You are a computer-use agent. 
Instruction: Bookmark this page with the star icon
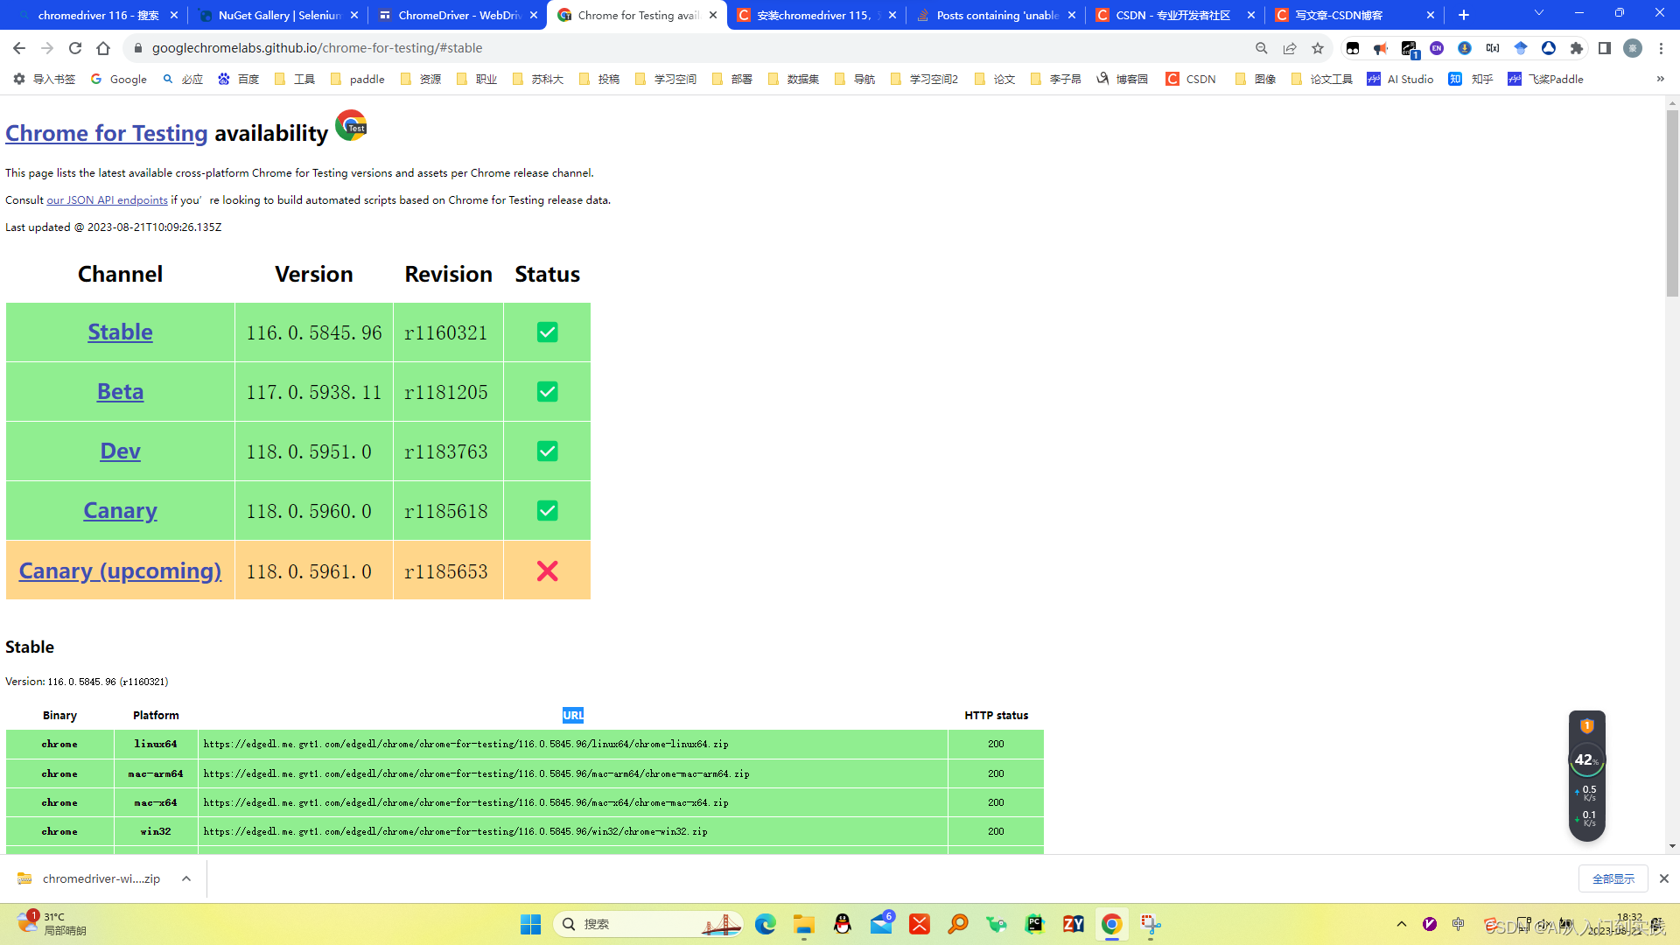[x=1318, y=48]
